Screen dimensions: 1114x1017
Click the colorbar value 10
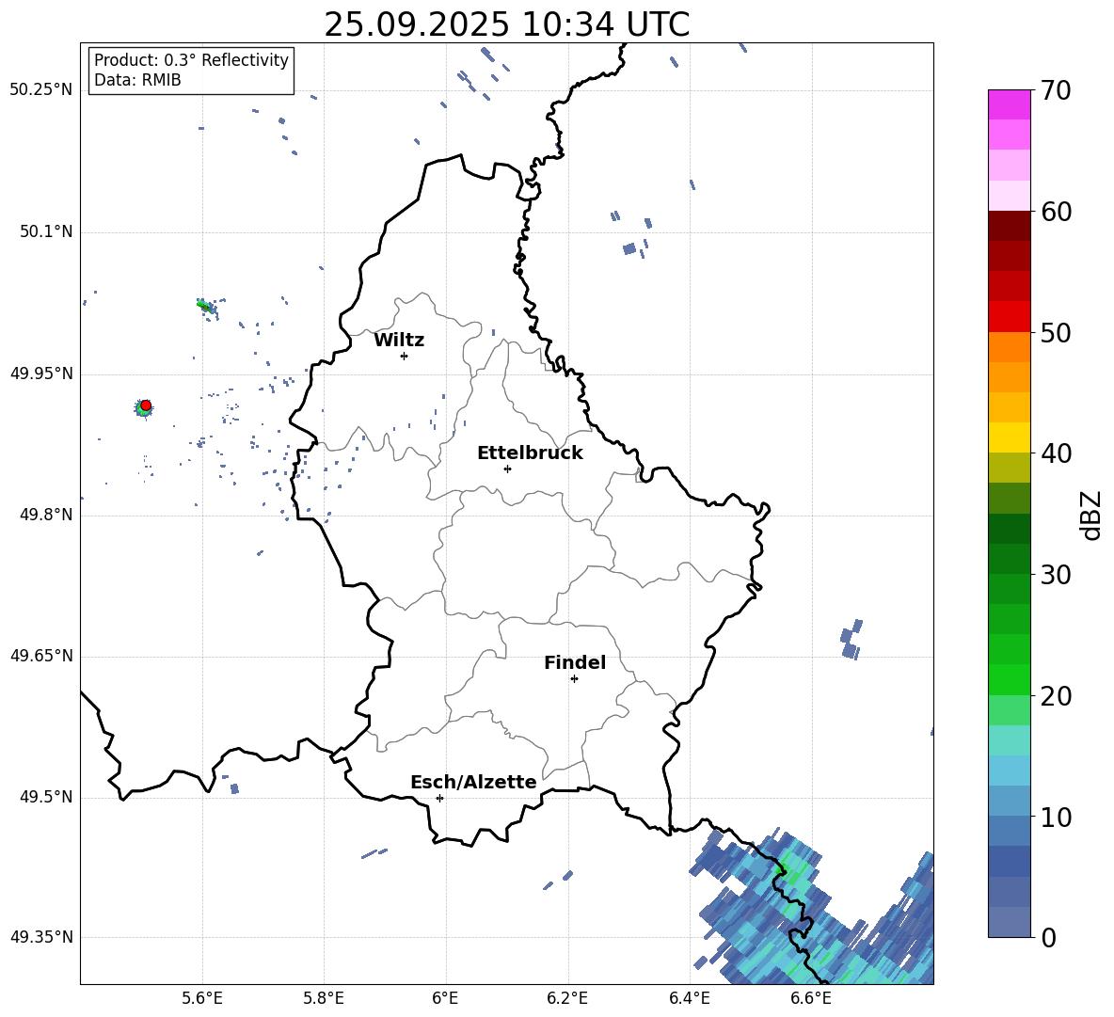[x=1056, y=818]
